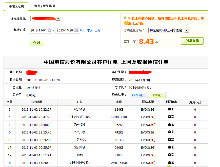Viewport: 220px width, 167px height.
Task: Select the 上月 date shortcut link
Action: tap(97, 30)
